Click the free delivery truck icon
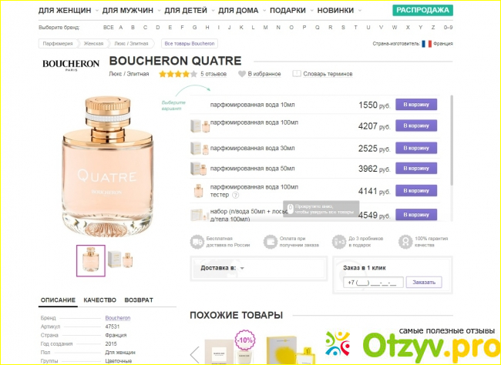 [197, 242]
